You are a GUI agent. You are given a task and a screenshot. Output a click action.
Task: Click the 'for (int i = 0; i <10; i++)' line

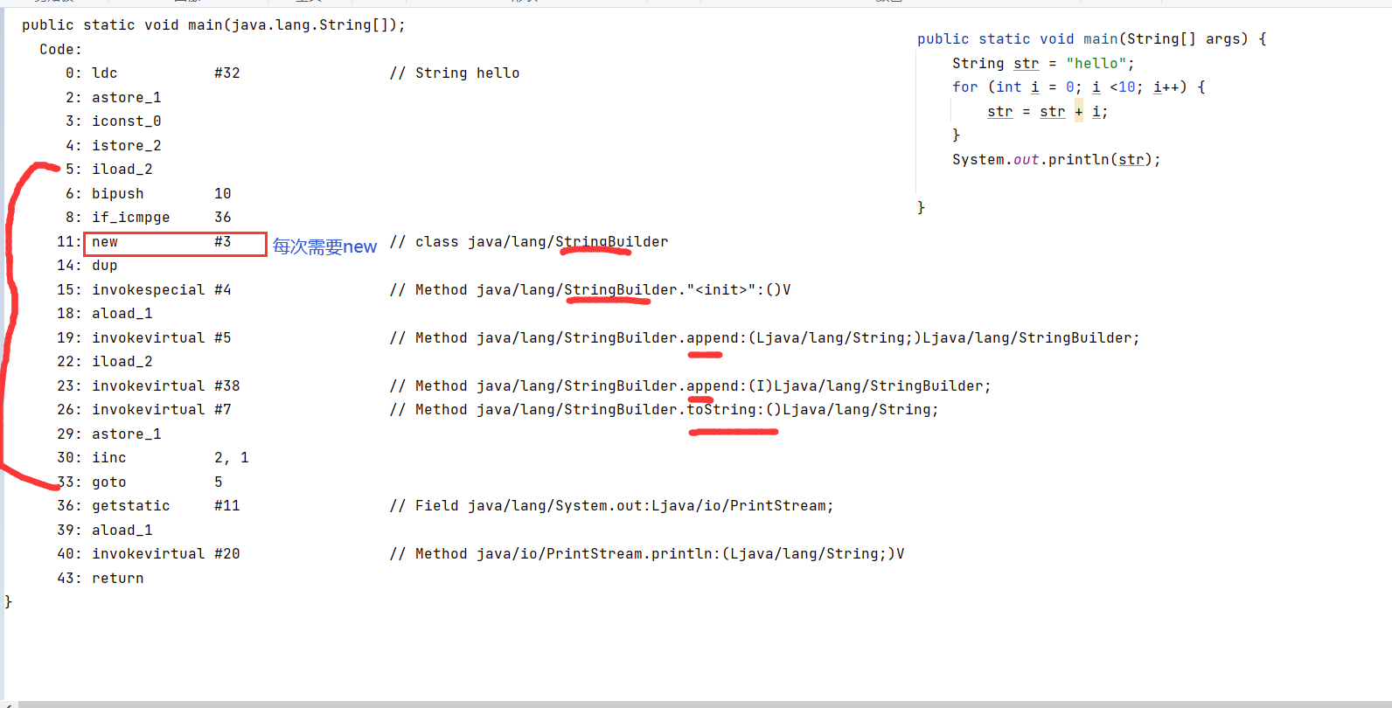(1079, 87)
